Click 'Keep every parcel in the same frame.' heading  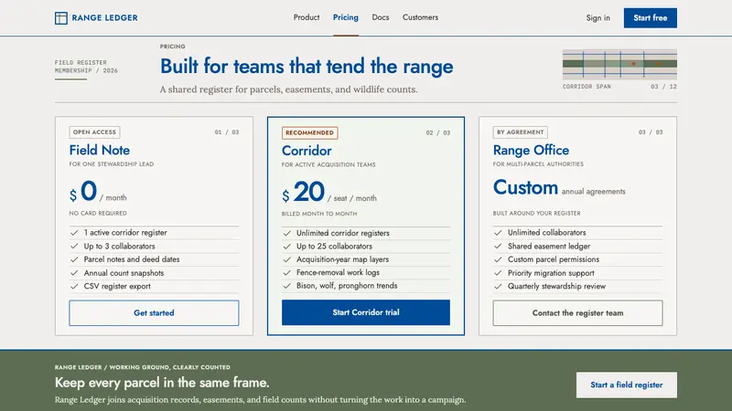point(162,383)
